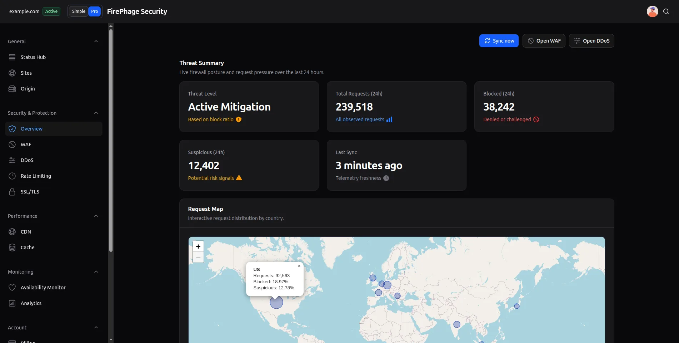
Task: Click the user avatar icon
Action: [652, 11]
